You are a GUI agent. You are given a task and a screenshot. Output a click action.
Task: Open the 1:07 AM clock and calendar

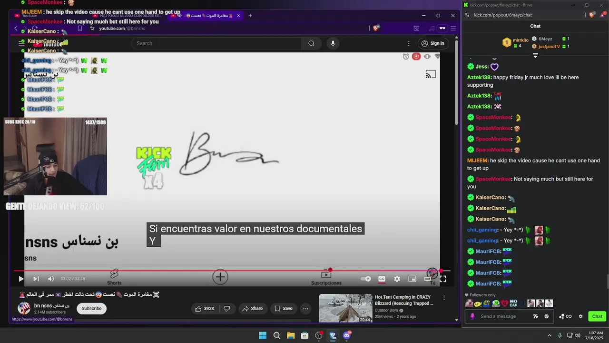596,335
